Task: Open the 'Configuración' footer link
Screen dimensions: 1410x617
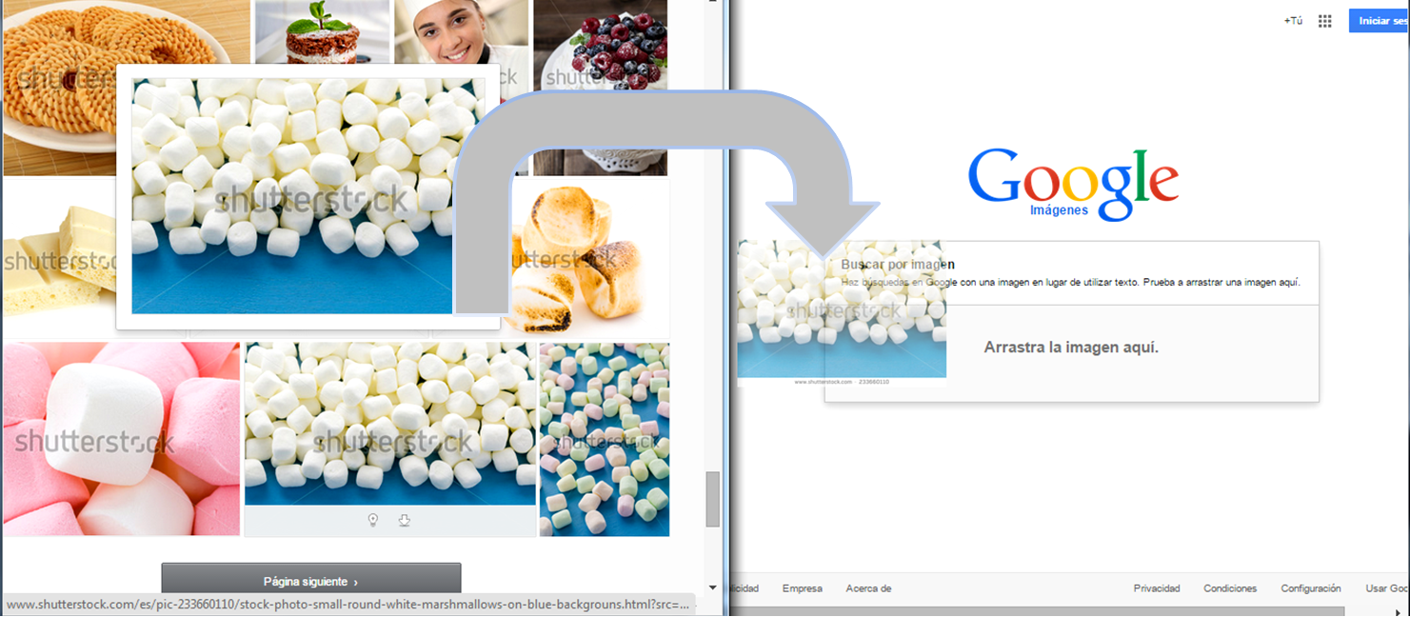Action: tap(1311, 588)
